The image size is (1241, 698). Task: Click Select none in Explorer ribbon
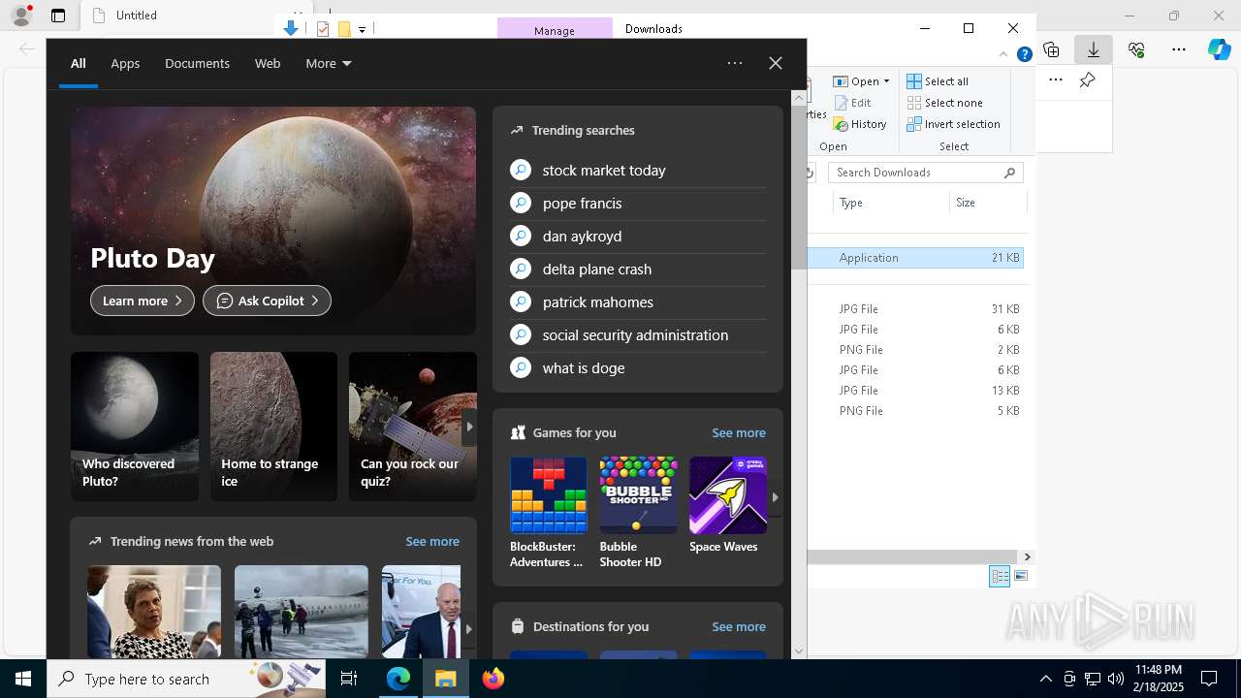[944, 103]
